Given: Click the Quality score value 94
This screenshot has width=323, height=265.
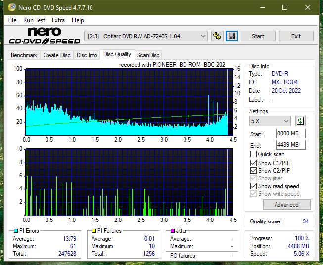Looking at the screenshot, I should (306, 221).
